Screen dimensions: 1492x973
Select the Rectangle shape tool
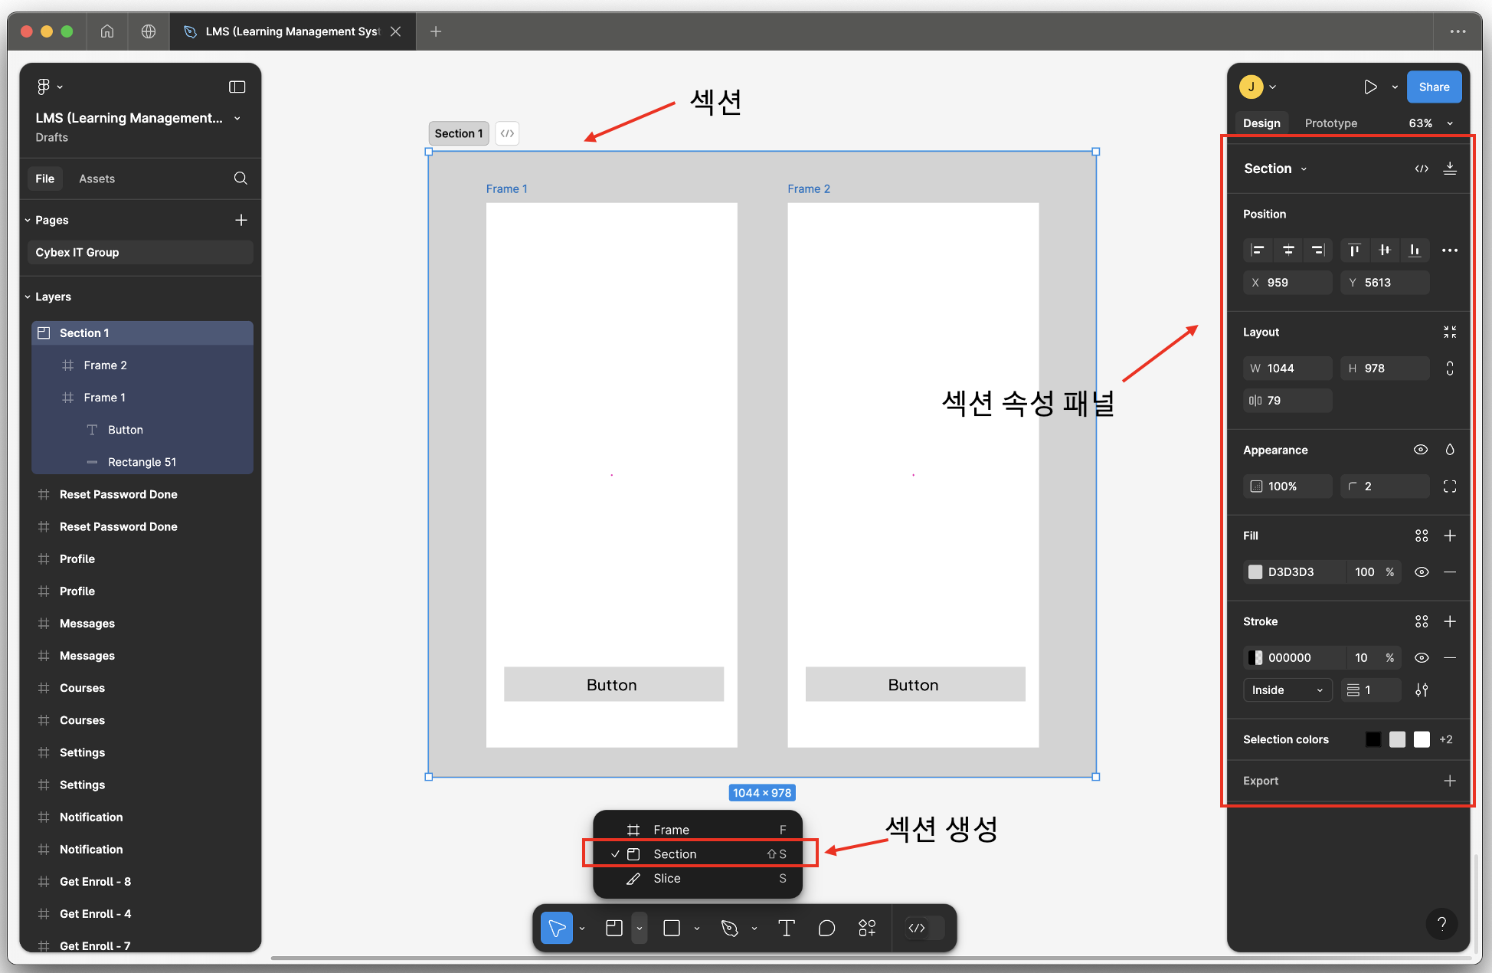coord(670,928)
